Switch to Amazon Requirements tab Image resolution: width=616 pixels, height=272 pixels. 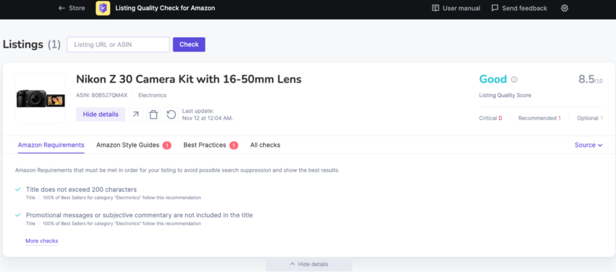point(51,145)
